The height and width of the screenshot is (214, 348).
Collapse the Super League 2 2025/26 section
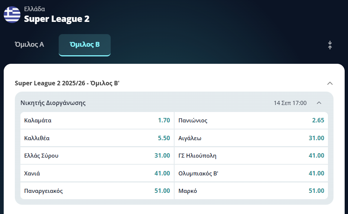(330, 83)
